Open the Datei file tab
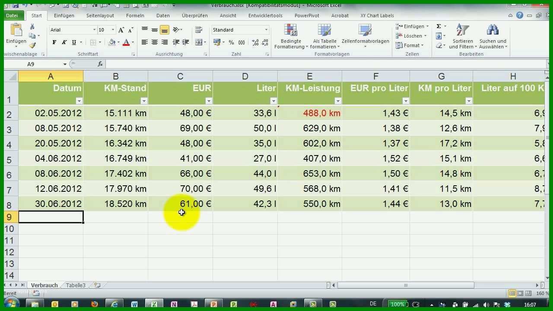553x311 pixels. [x=12, y=16]
